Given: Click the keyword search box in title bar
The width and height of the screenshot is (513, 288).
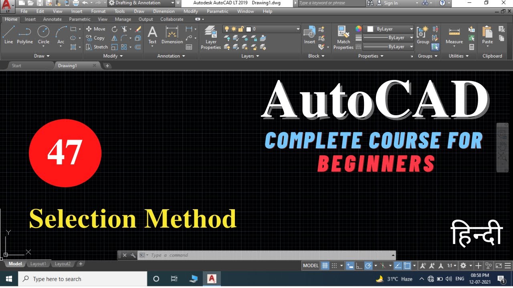Looking at the screenshot, I should point(331,3).
